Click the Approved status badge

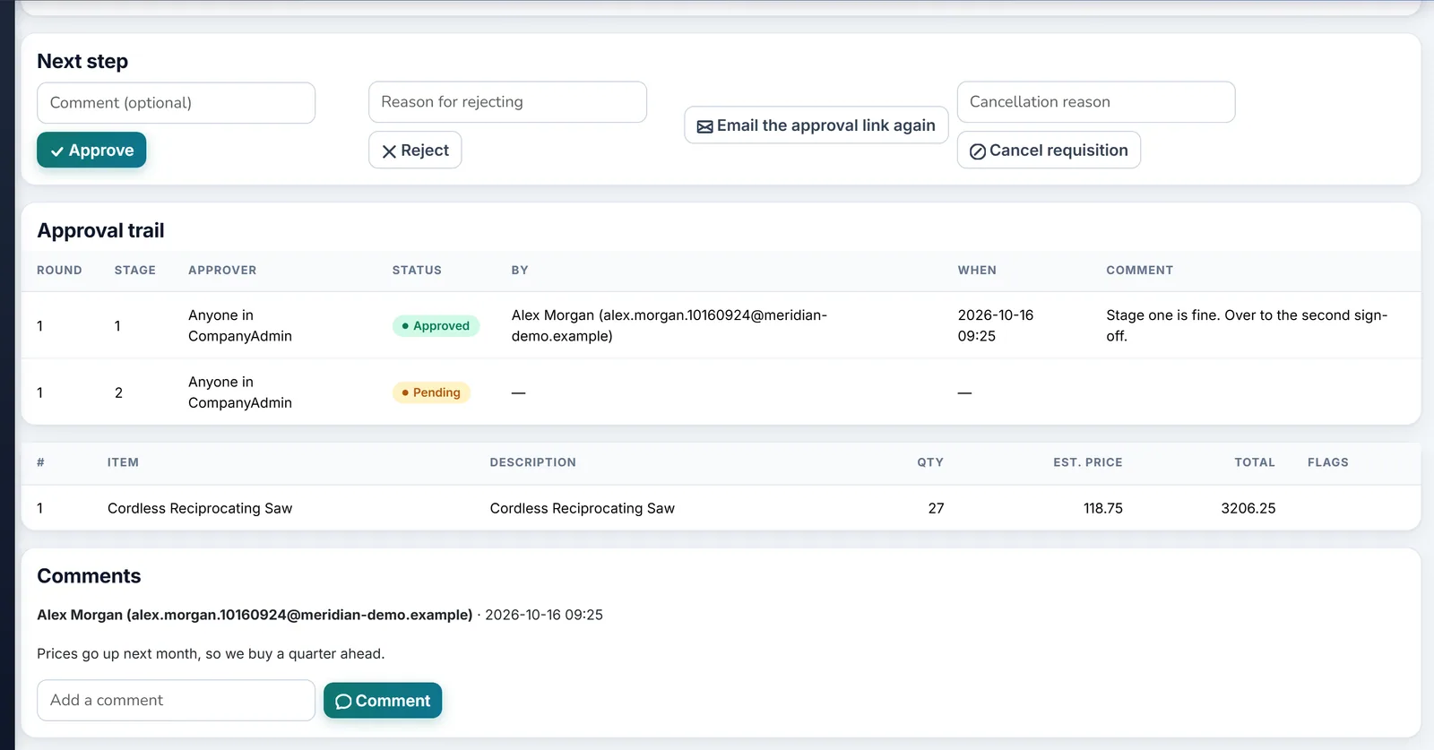pos(436,326)
